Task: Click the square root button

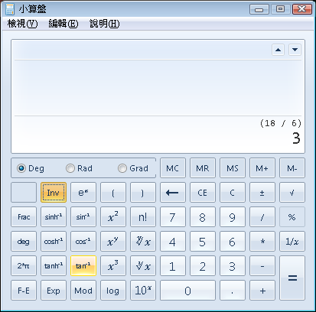Action: pos(292,193)
